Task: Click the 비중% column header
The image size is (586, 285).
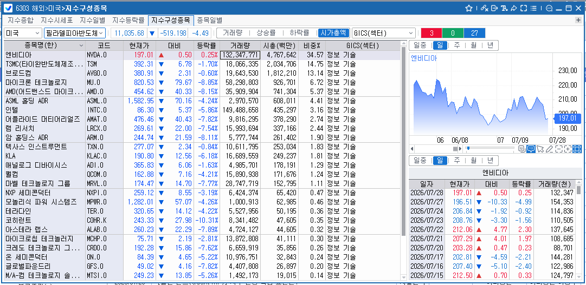Action: (x=312, y=46)
